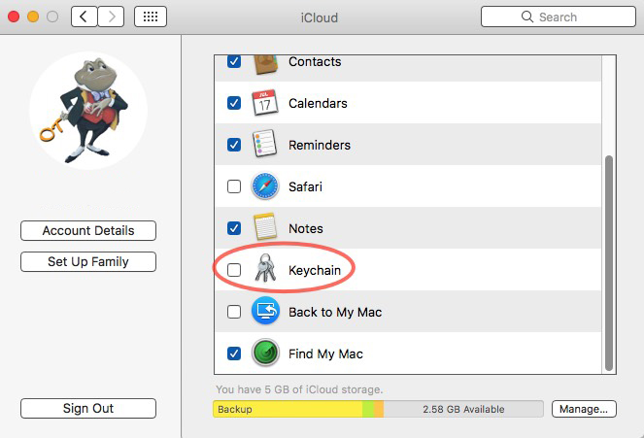Open the Manage... storage button
The width and height of the screenshot is (644, 438).
point(584,409)
